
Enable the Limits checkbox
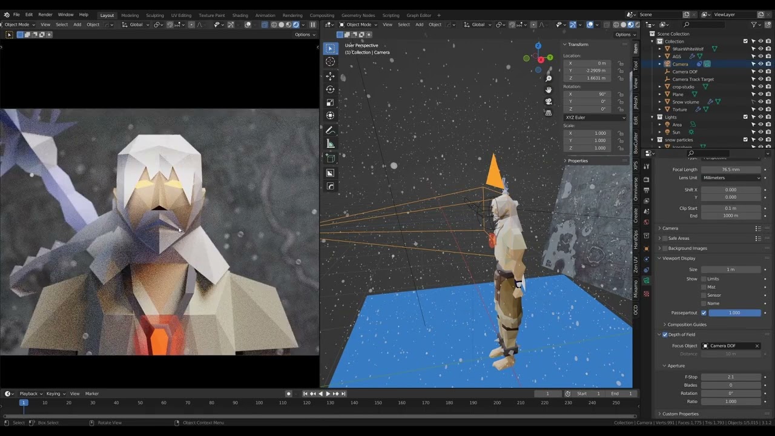[704, 279]
